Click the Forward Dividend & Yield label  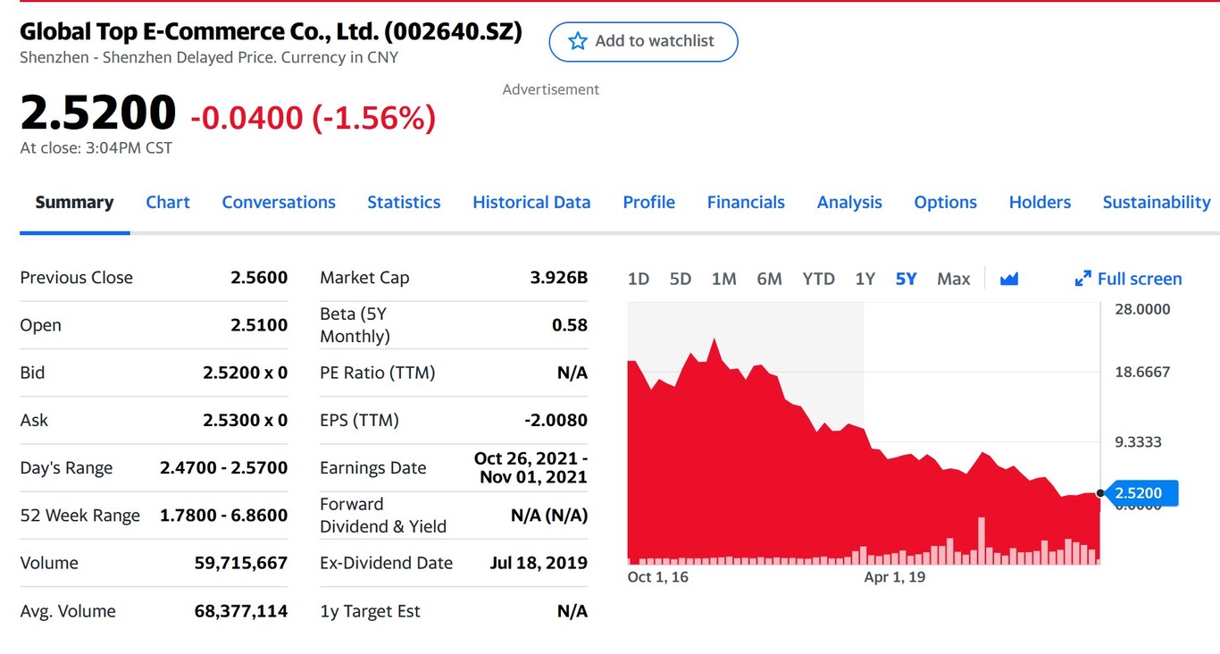(383, 516)
